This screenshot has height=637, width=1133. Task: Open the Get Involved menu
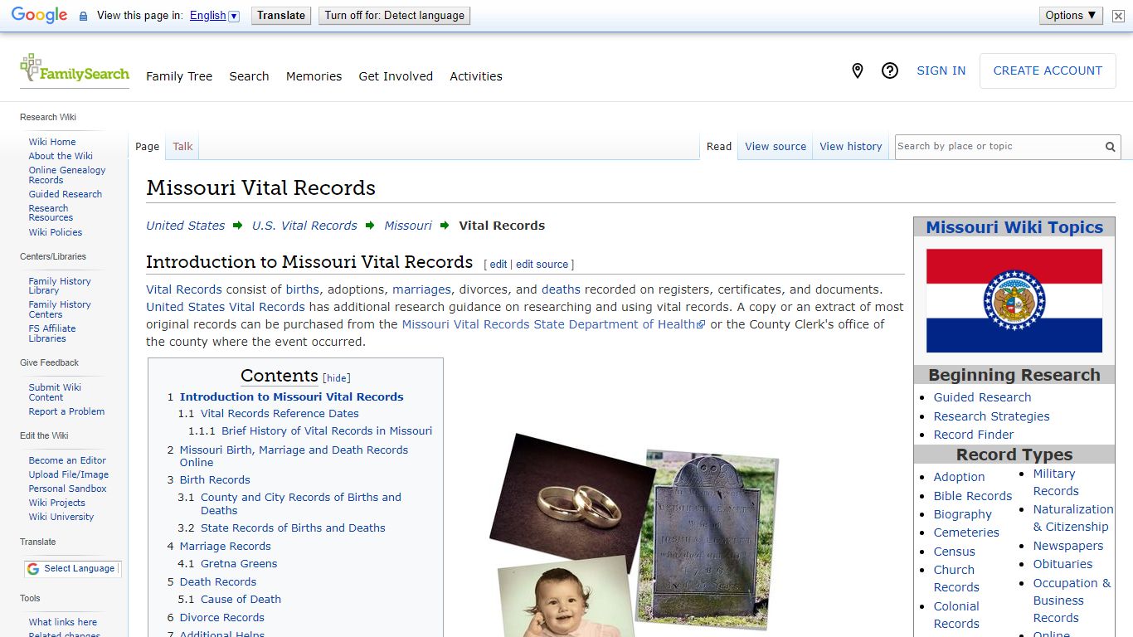point(396,76)
